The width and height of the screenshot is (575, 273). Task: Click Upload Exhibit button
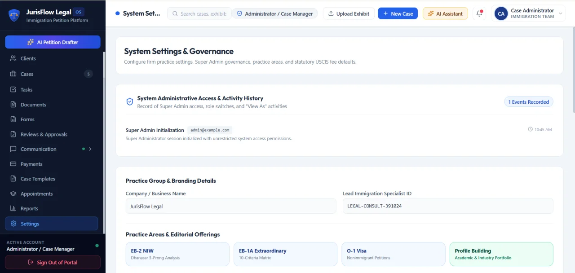click(x=349, y=13)
